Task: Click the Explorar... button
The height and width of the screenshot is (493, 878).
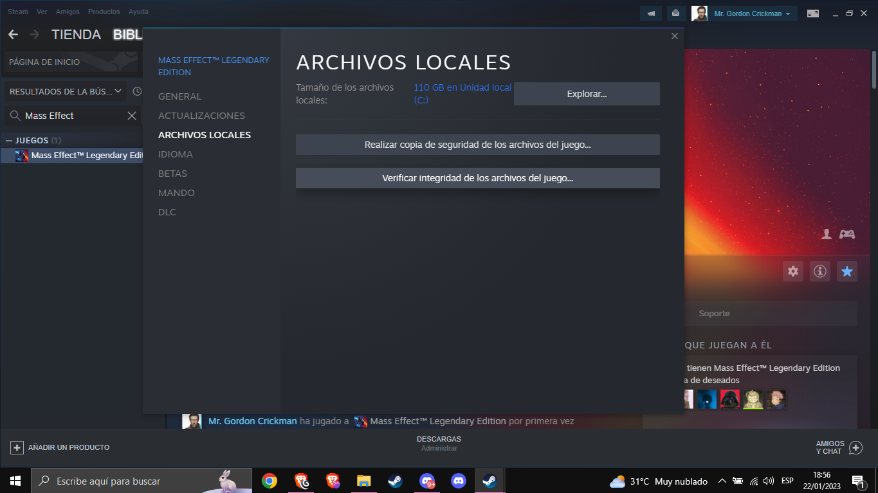Action: [587, 94]
